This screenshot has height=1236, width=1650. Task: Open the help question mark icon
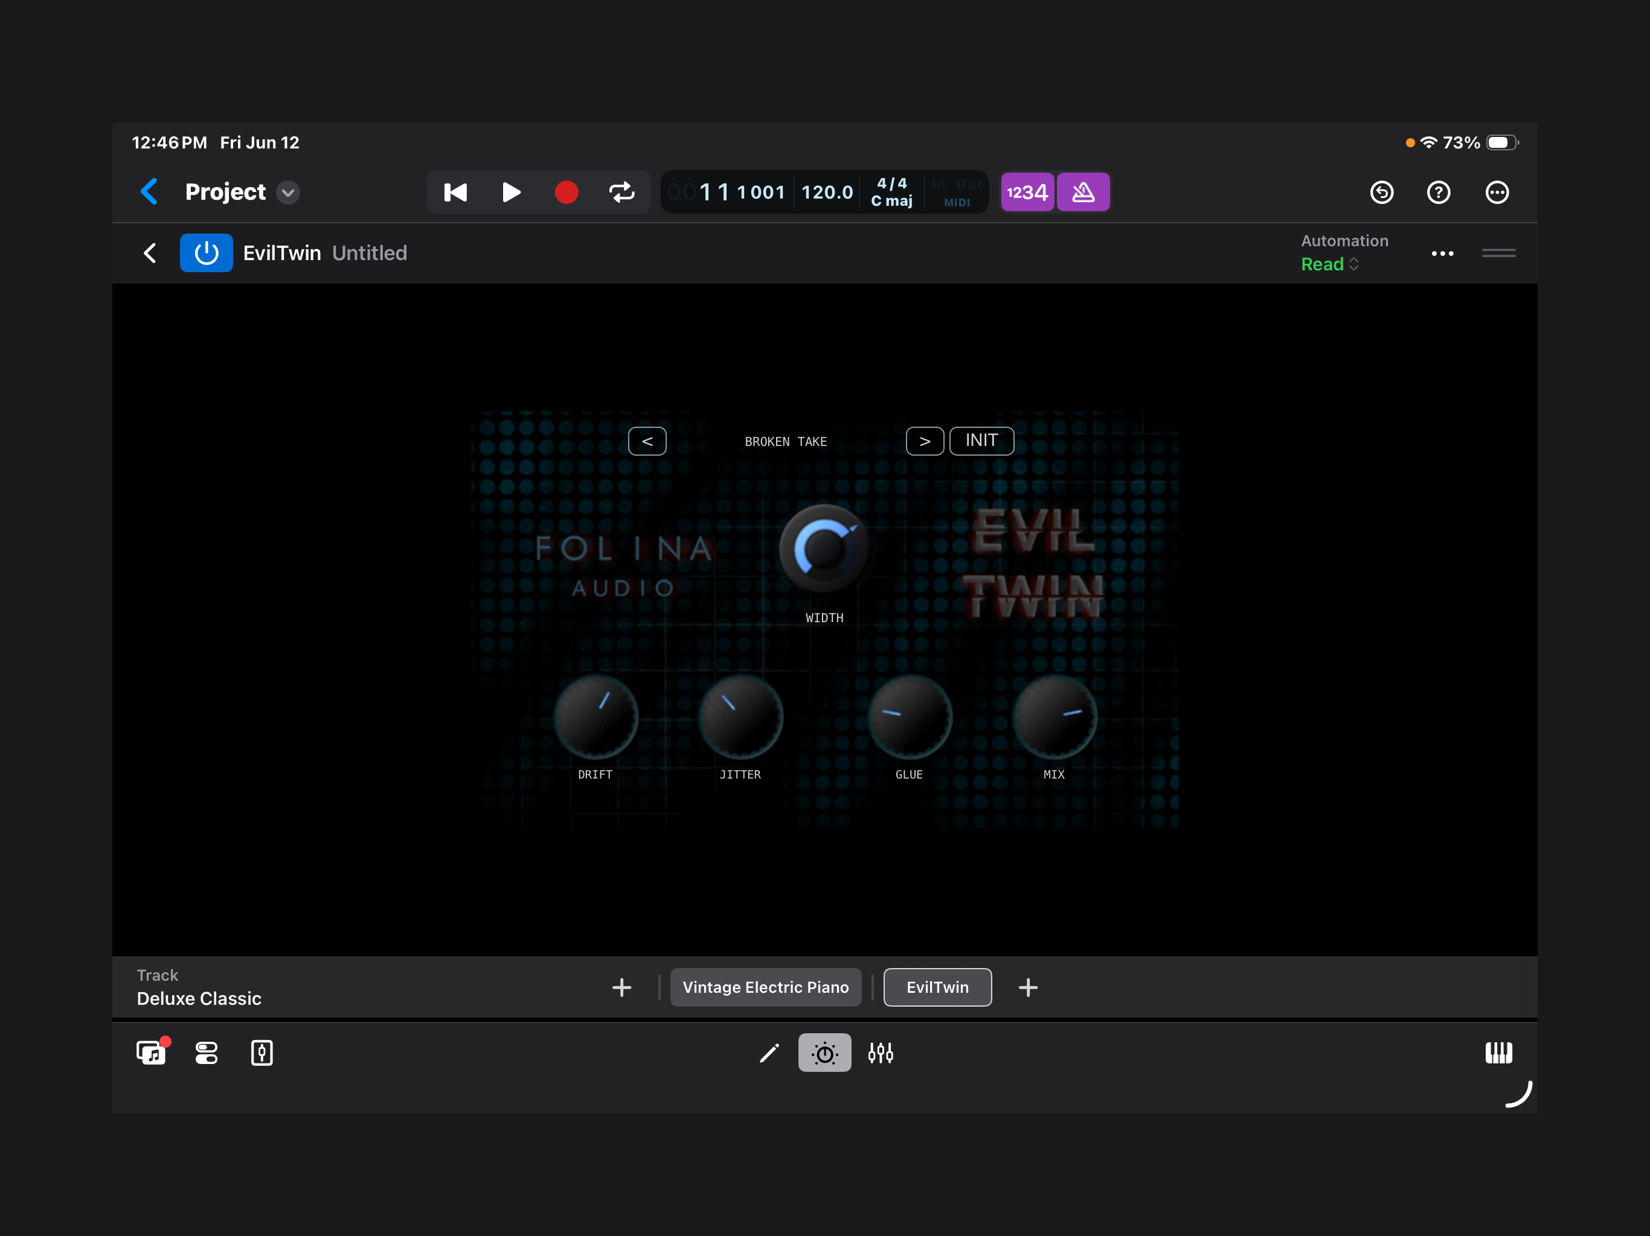point(1438,193)
